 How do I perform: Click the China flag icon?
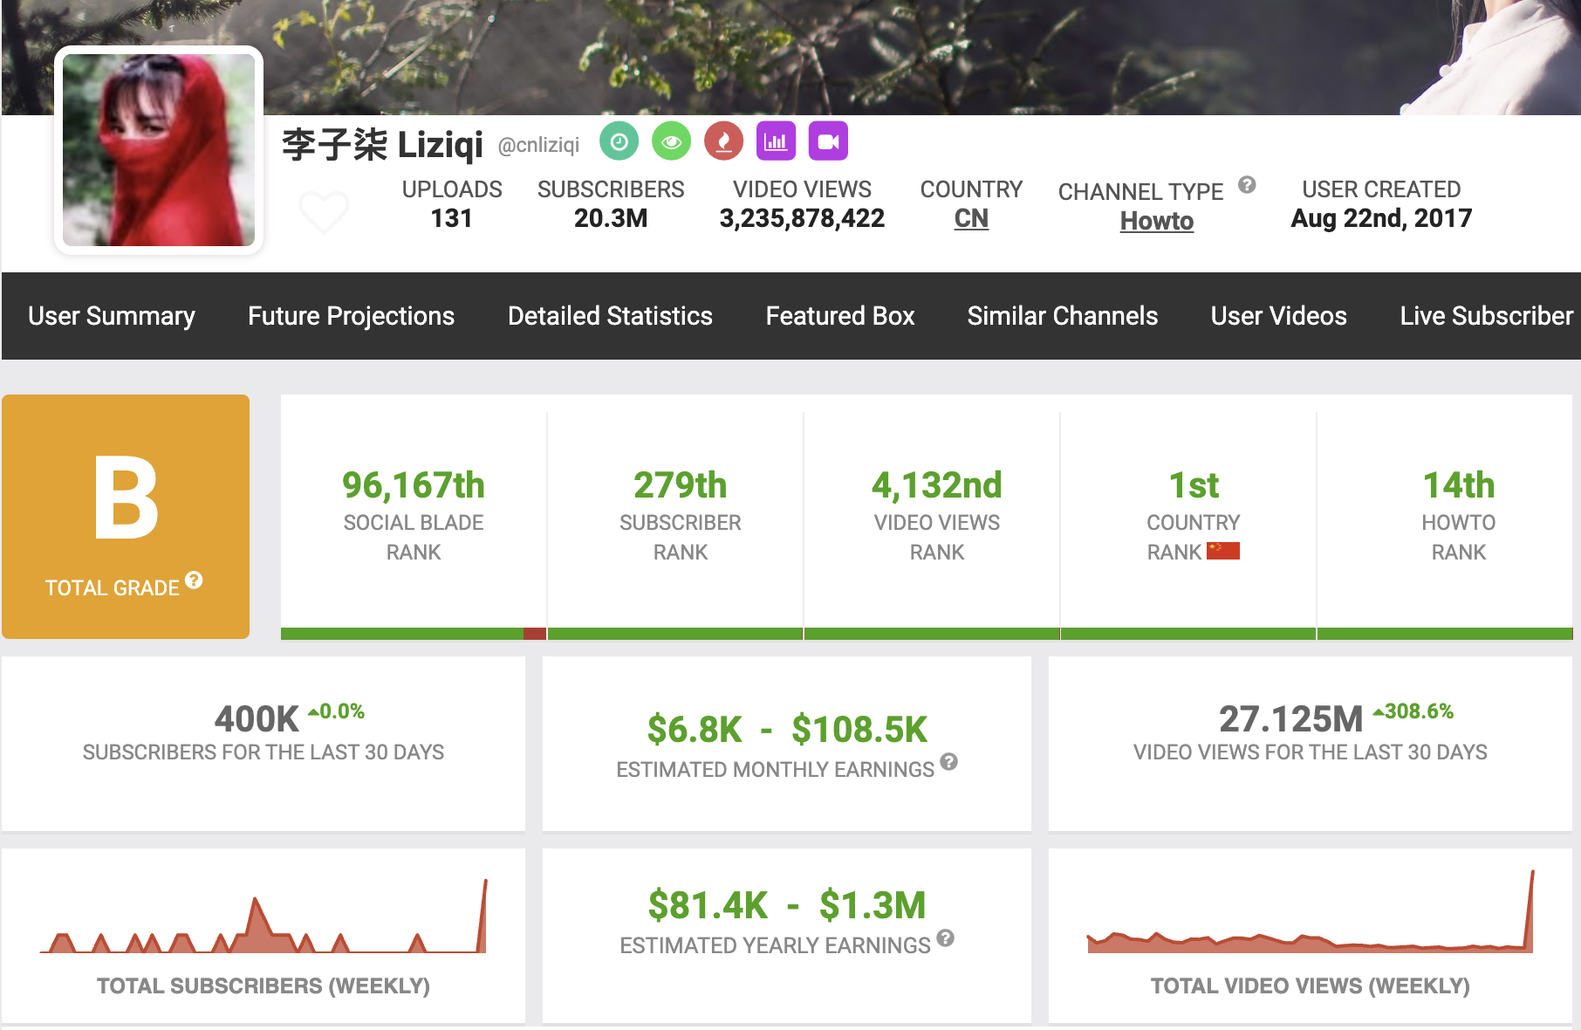(x=1223, y=550)
